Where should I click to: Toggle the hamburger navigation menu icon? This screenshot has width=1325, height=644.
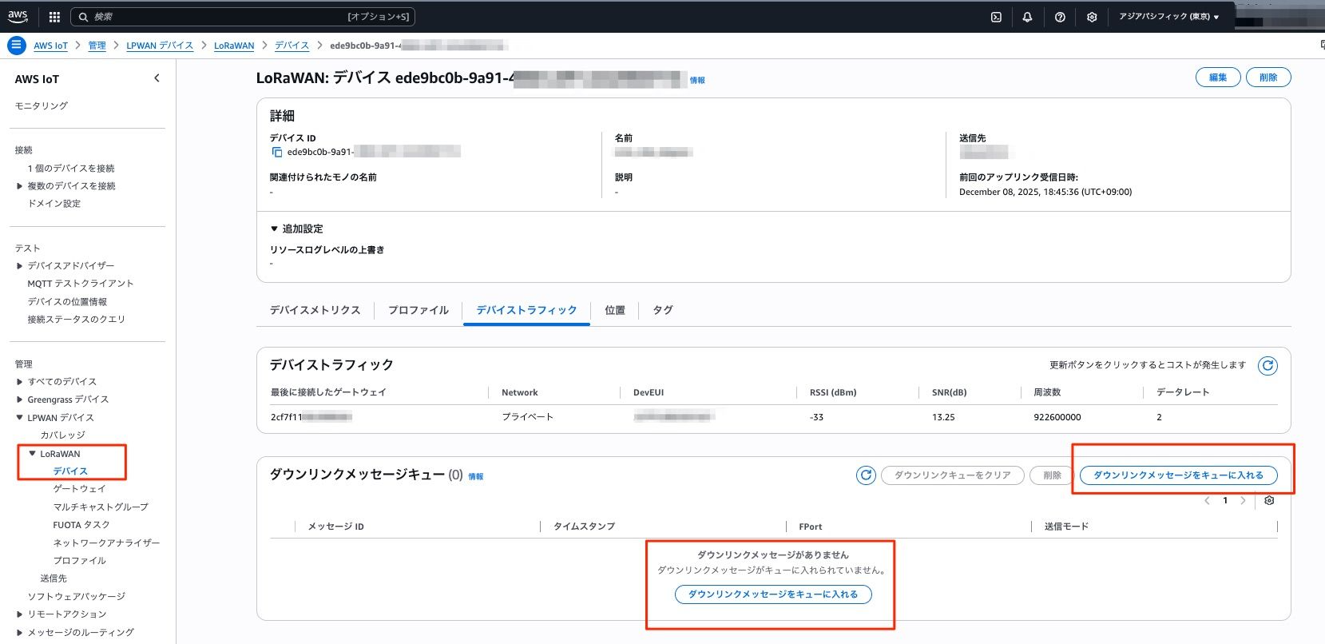[16, 46]
